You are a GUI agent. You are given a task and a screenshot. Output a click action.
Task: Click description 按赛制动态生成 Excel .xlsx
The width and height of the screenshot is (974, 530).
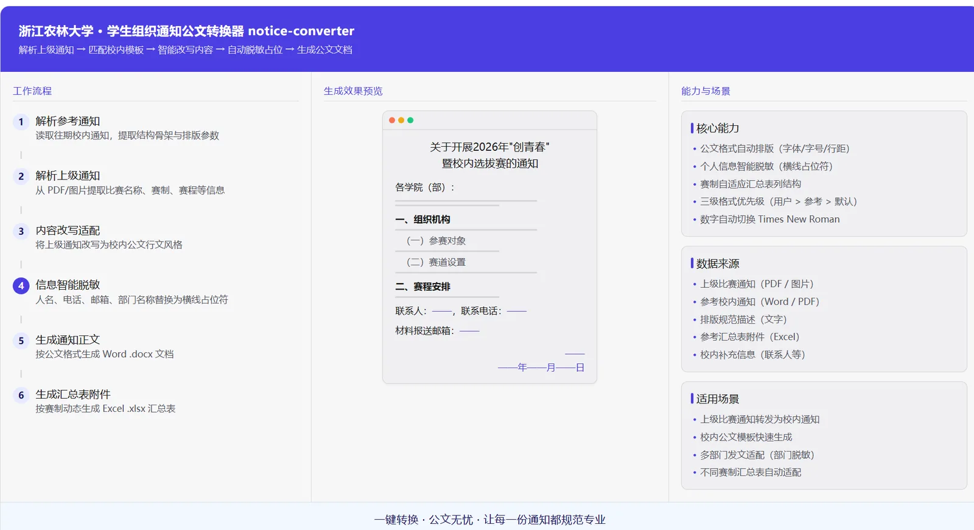pyautogui.click(x=105, y=409)
